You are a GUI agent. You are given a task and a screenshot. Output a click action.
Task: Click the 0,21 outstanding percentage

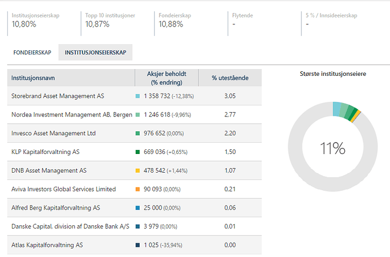coord(230,189)
